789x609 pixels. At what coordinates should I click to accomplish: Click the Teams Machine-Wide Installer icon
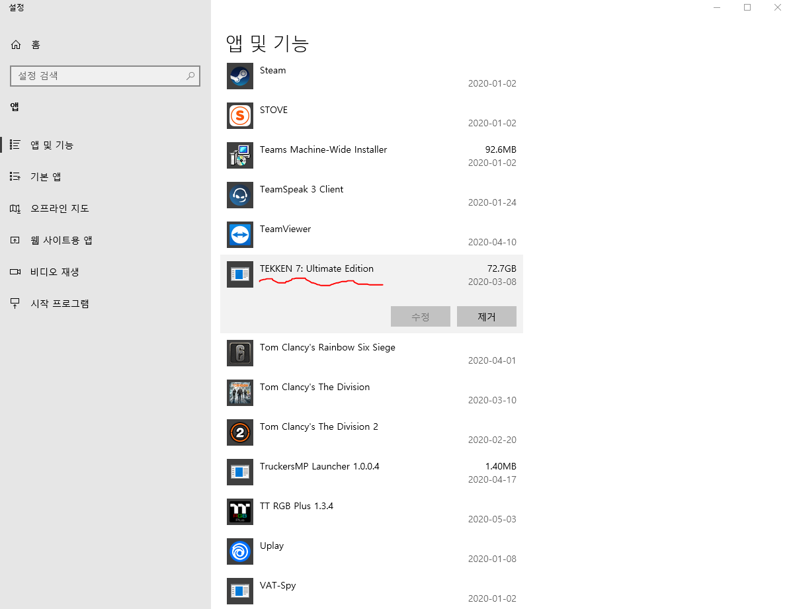pos(240,155)
